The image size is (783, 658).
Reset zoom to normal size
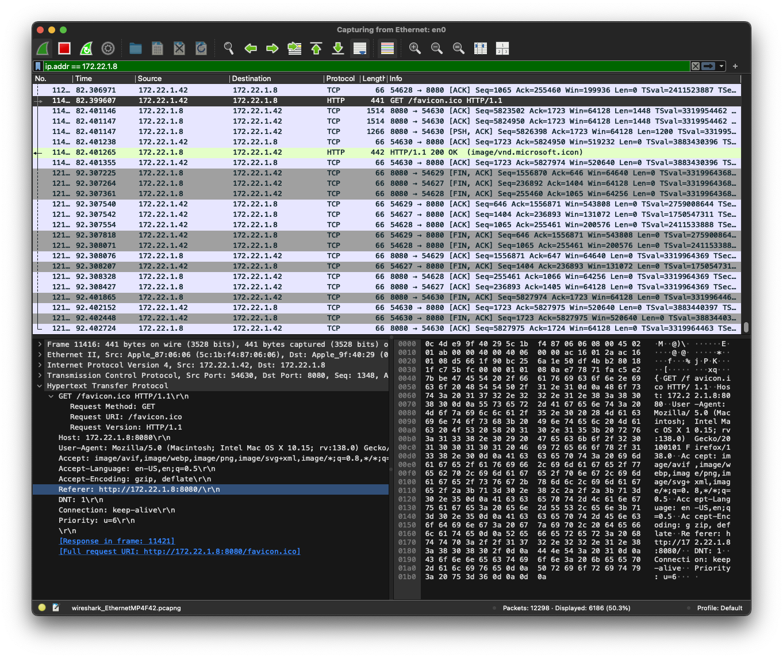point(458,48)
